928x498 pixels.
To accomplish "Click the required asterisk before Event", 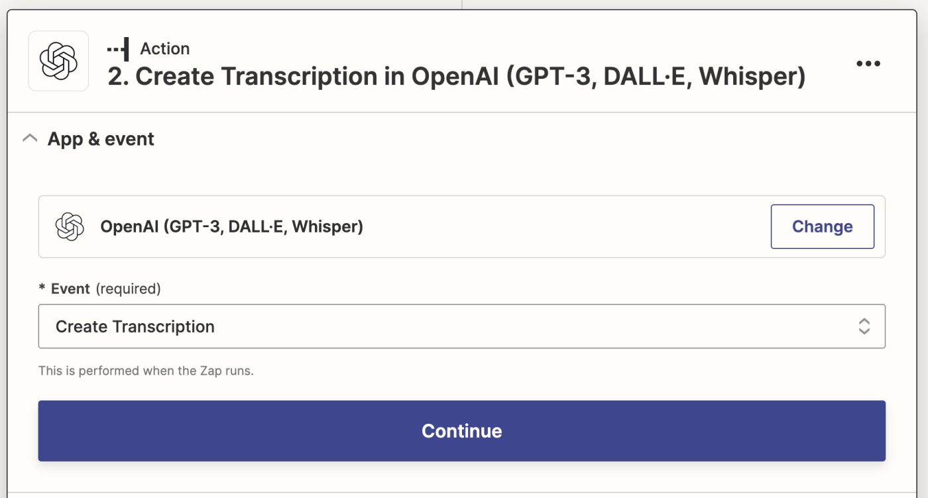I will (42, 289).
